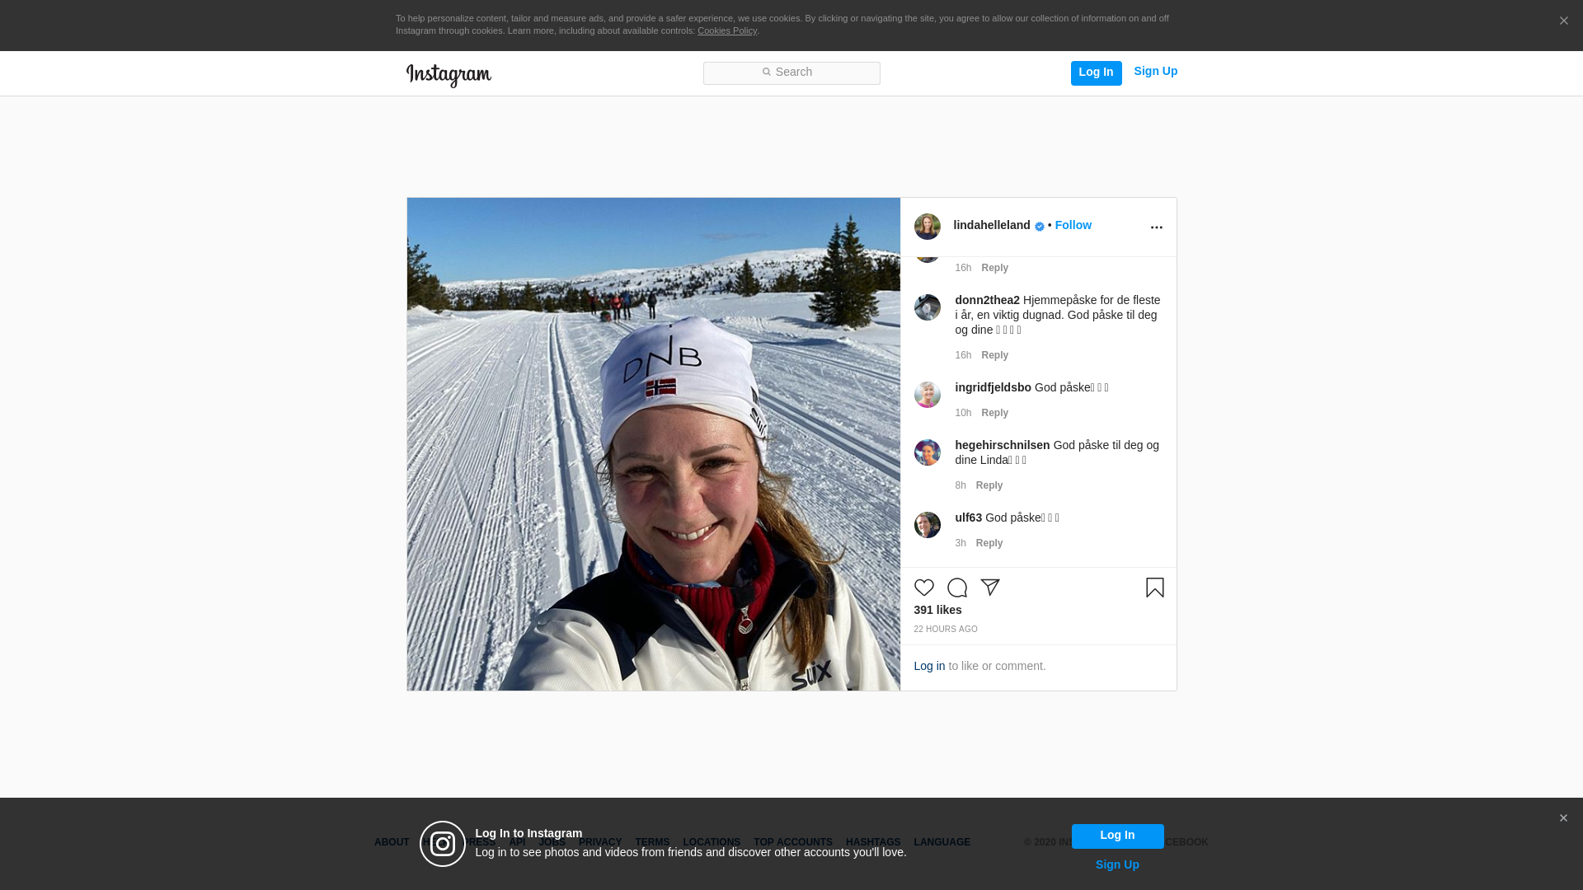Open the HASHTAGS footer link
The image size is (1583, 890).
pos(872,842)
